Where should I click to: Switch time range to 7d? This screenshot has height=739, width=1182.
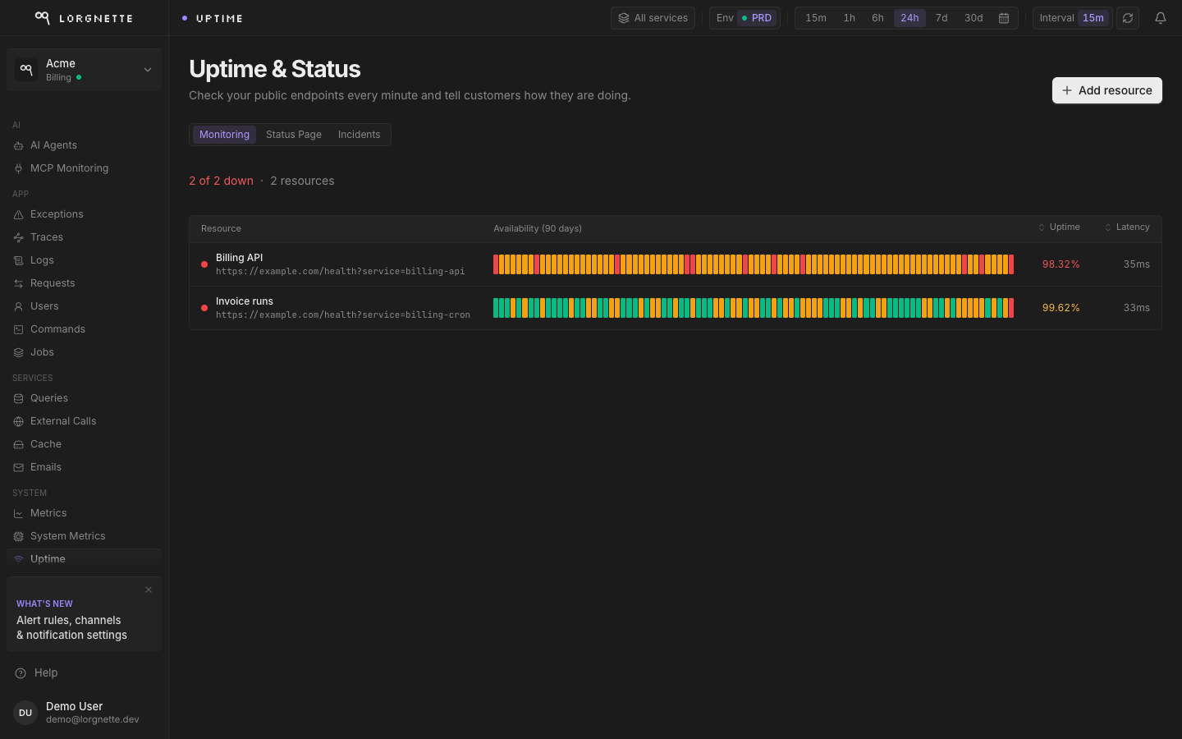(941, 18)
